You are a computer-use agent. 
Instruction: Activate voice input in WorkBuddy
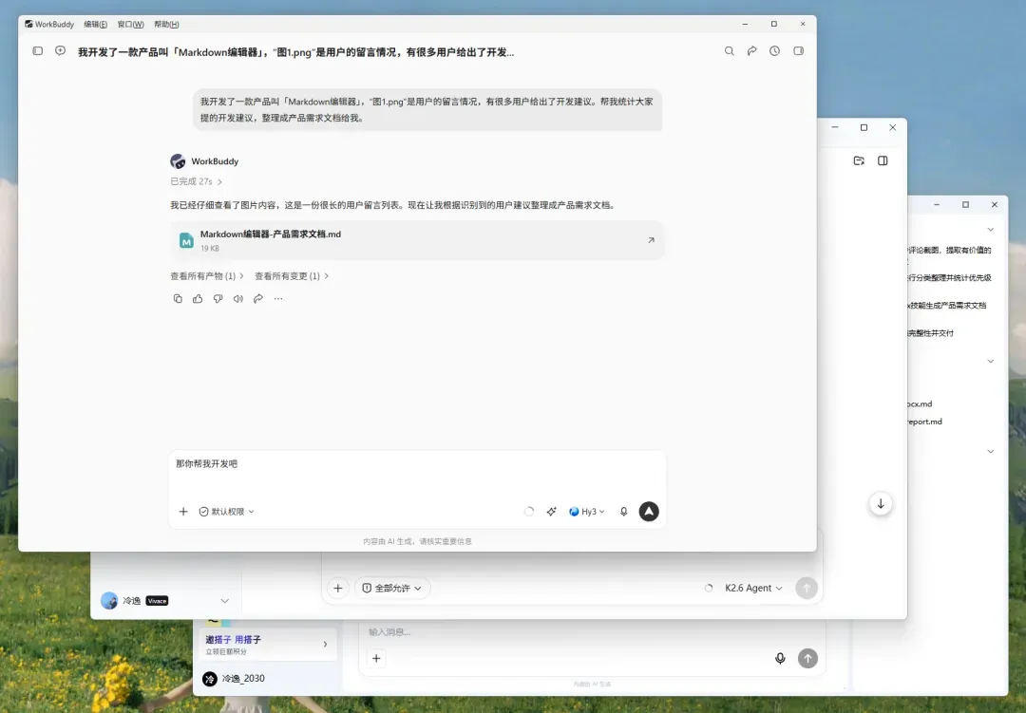click(623, 512)
